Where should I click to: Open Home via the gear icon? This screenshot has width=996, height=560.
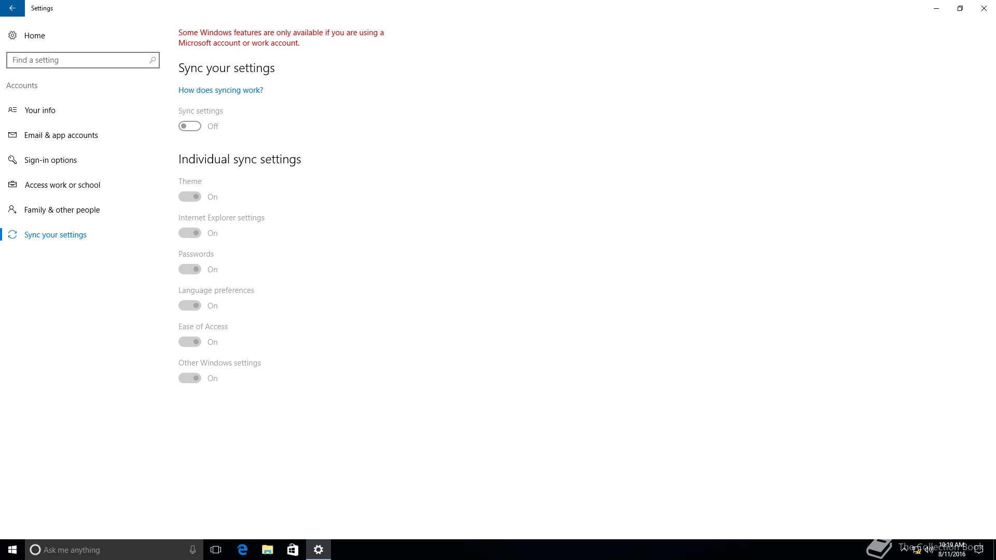12,35
